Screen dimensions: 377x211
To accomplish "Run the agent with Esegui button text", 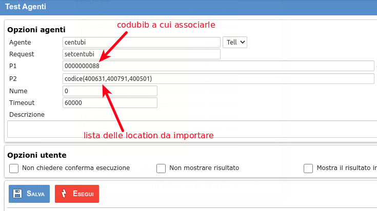I will 83,194.
